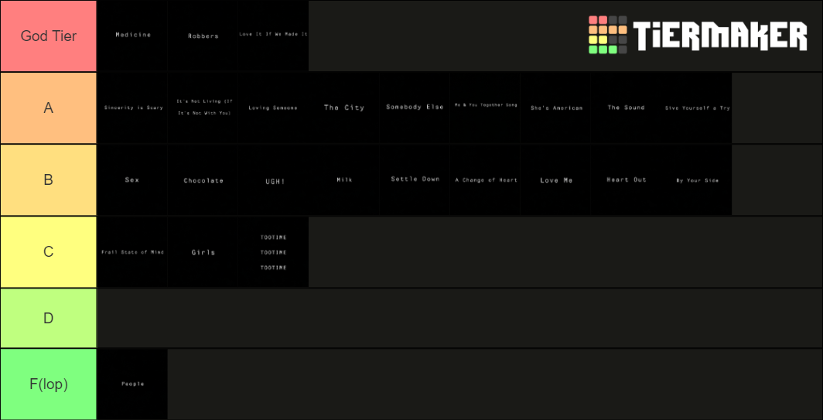Select the Chocolate tile
The width and height of the screenshot is (823, 420).
coord(203,179)
